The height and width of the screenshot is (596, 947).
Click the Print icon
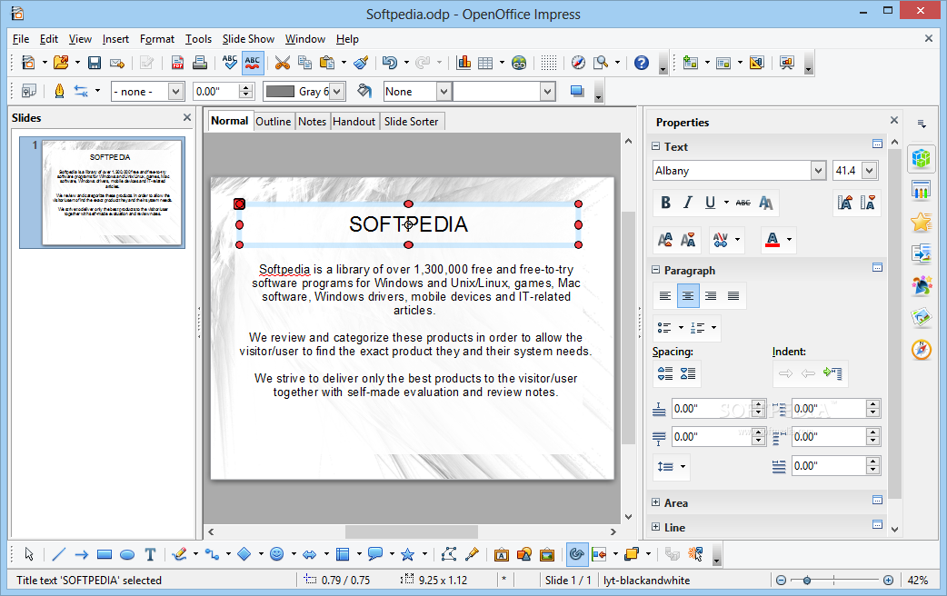coord(200,63)
